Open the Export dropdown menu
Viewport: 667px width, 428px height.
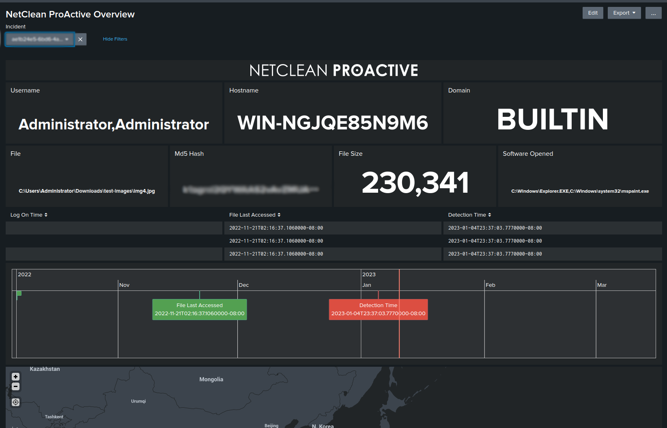tap(624, 13)
